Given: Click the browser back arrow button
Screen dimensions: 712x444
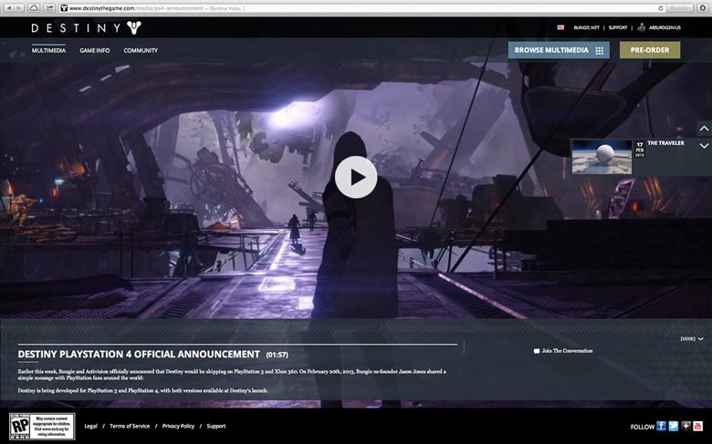Looking at the screenshot, I should tap(8, 7).
